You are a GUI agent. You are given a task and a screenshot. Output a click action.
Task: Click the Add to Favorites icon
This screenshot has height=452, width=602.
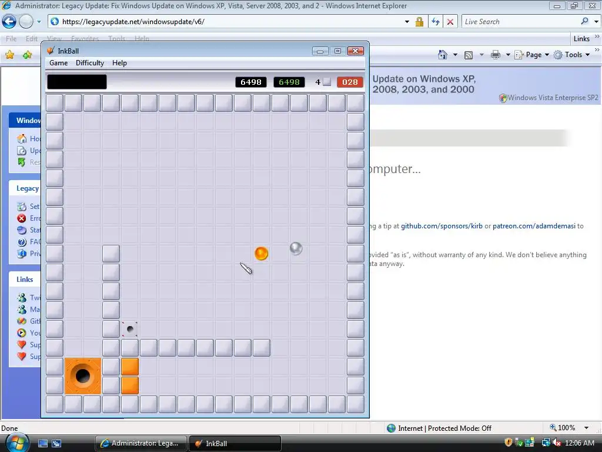point(27,55)
